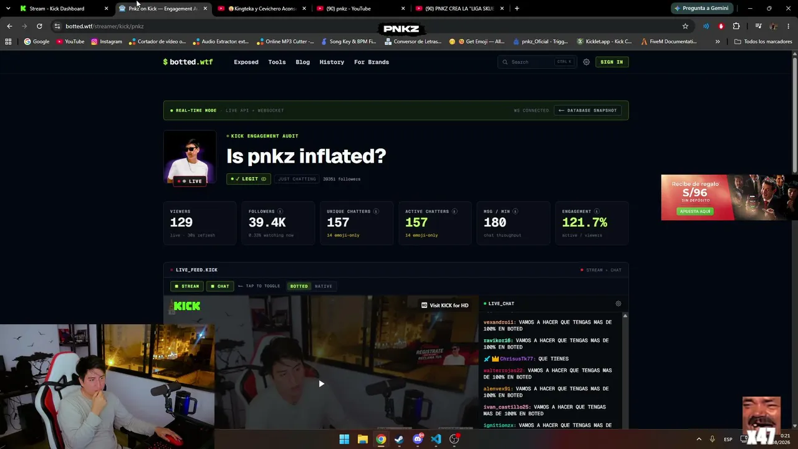Screen dimensions: 798x449
Task: Switch to PNKZ CREA LA LIGA tab
Action: tap(460, 9)
